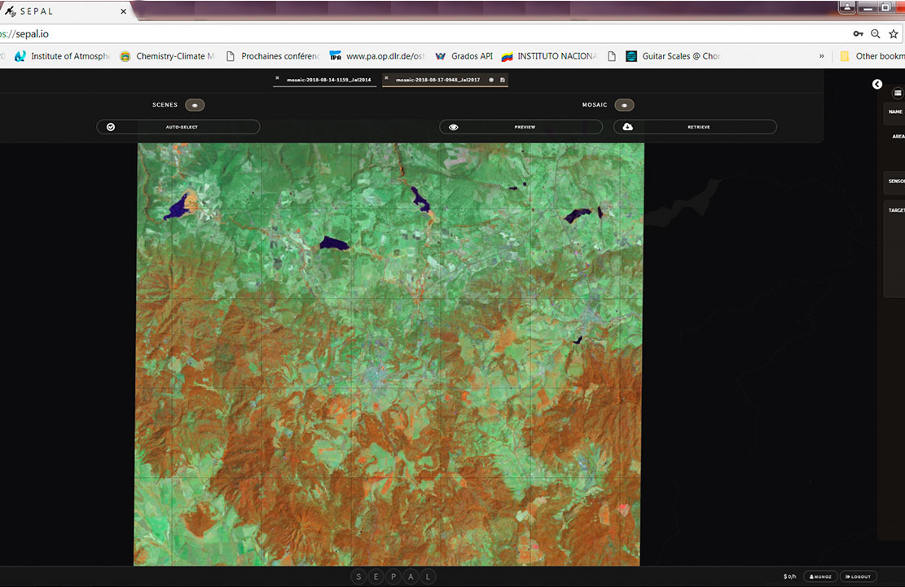Click the E circle in SEPAL footer
The image size is (905, 587).
376,576
